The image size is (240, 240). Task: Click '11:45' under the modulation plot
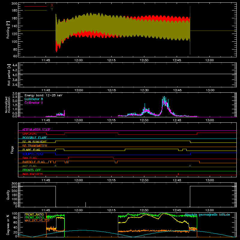(x=46, y=120)
